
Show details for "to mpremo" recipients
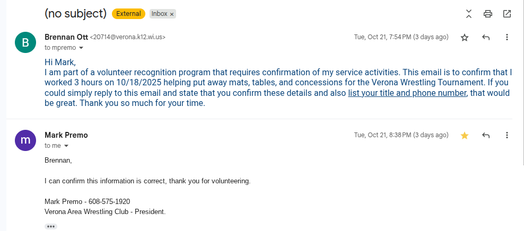coord(81,48)
